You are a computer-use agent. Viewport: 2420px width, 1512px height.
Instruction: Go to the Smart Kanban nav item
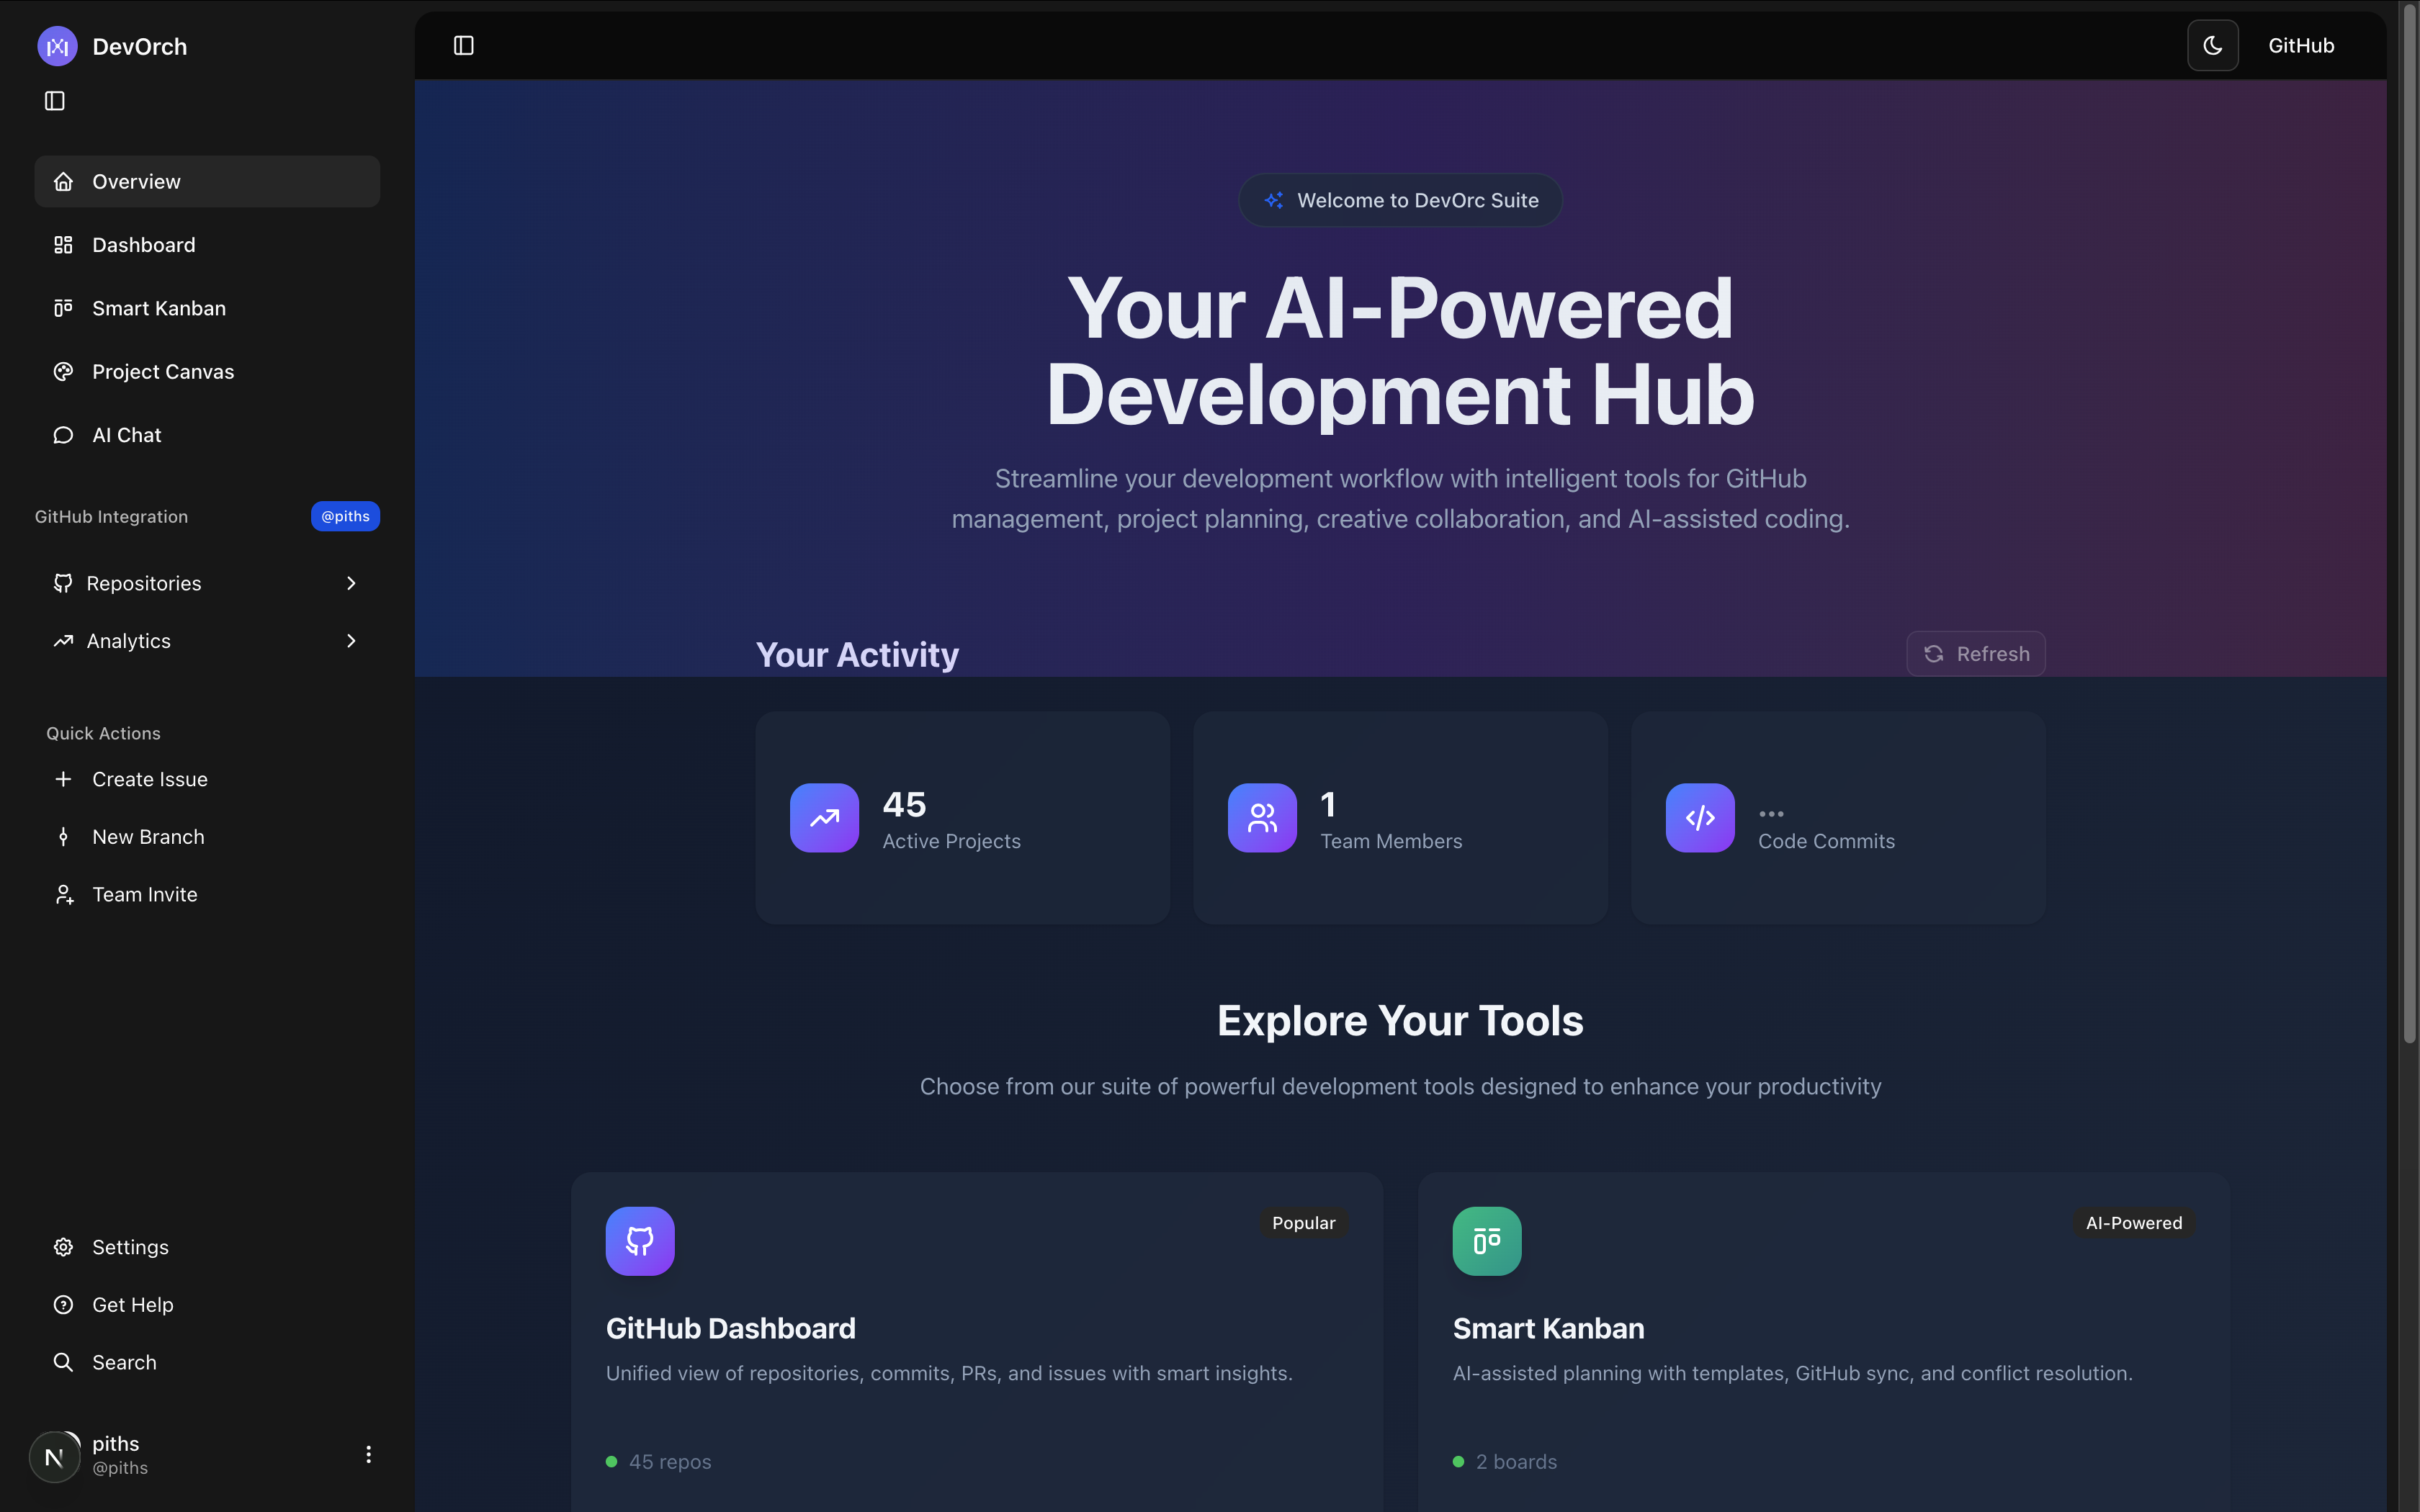pyautogui.click(x=158, y=308)
